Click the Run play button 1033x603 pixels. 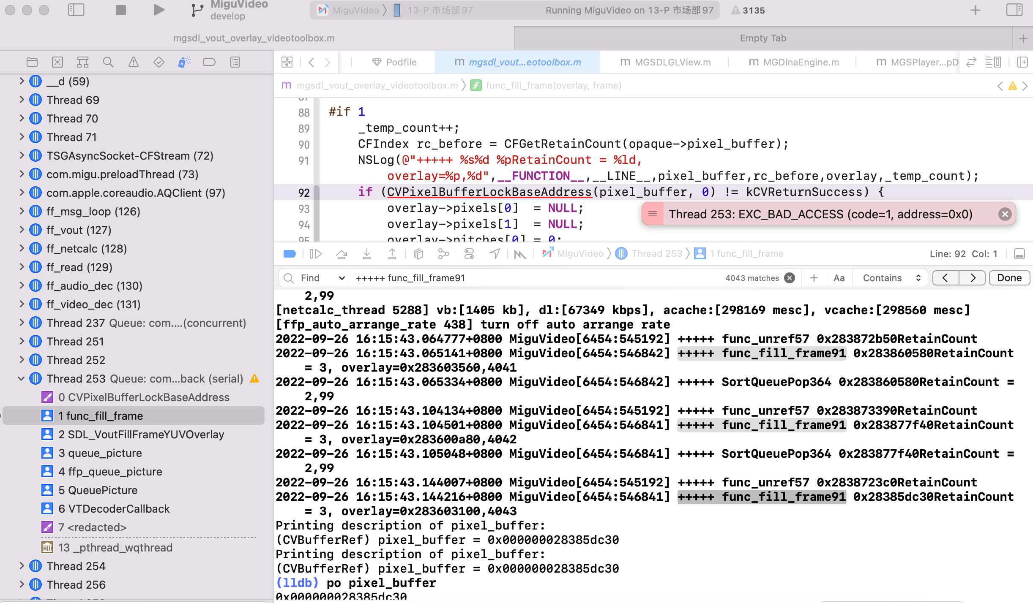pyautogui.click(x=159, y=10)
